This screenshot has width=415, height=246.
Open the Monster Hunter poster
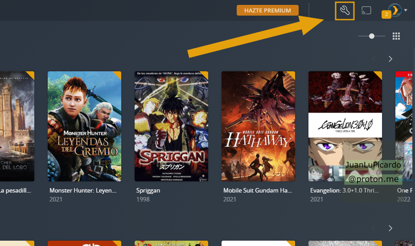click(x=84, y=126)
